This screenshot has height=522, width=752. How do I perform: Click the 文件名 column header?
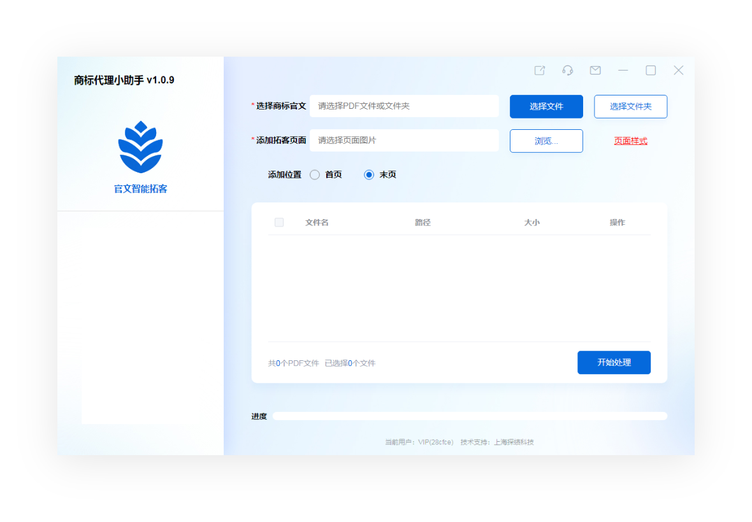click(317, 223)
